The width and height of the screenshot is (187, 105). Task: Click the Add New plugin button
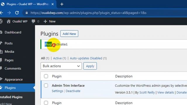point(69,34)
